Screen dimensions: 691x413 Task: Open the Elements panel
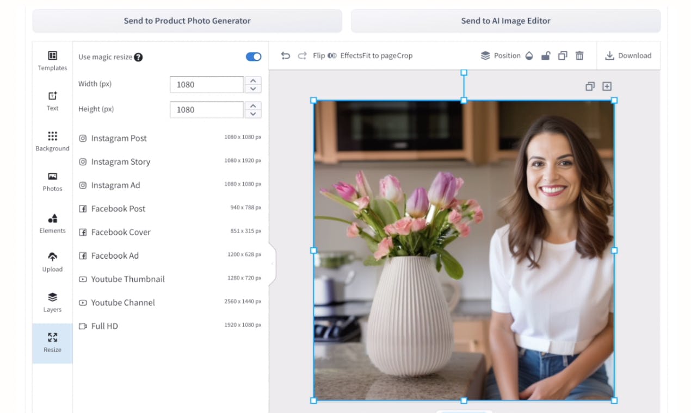[x=52, y=223]
